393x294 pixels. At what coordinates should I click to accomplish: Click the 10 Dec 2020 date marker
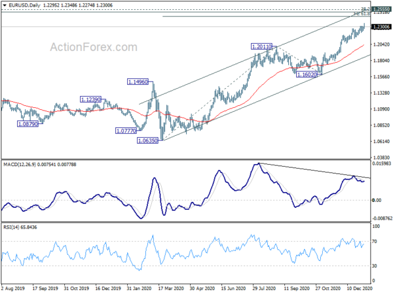point(359,289)
